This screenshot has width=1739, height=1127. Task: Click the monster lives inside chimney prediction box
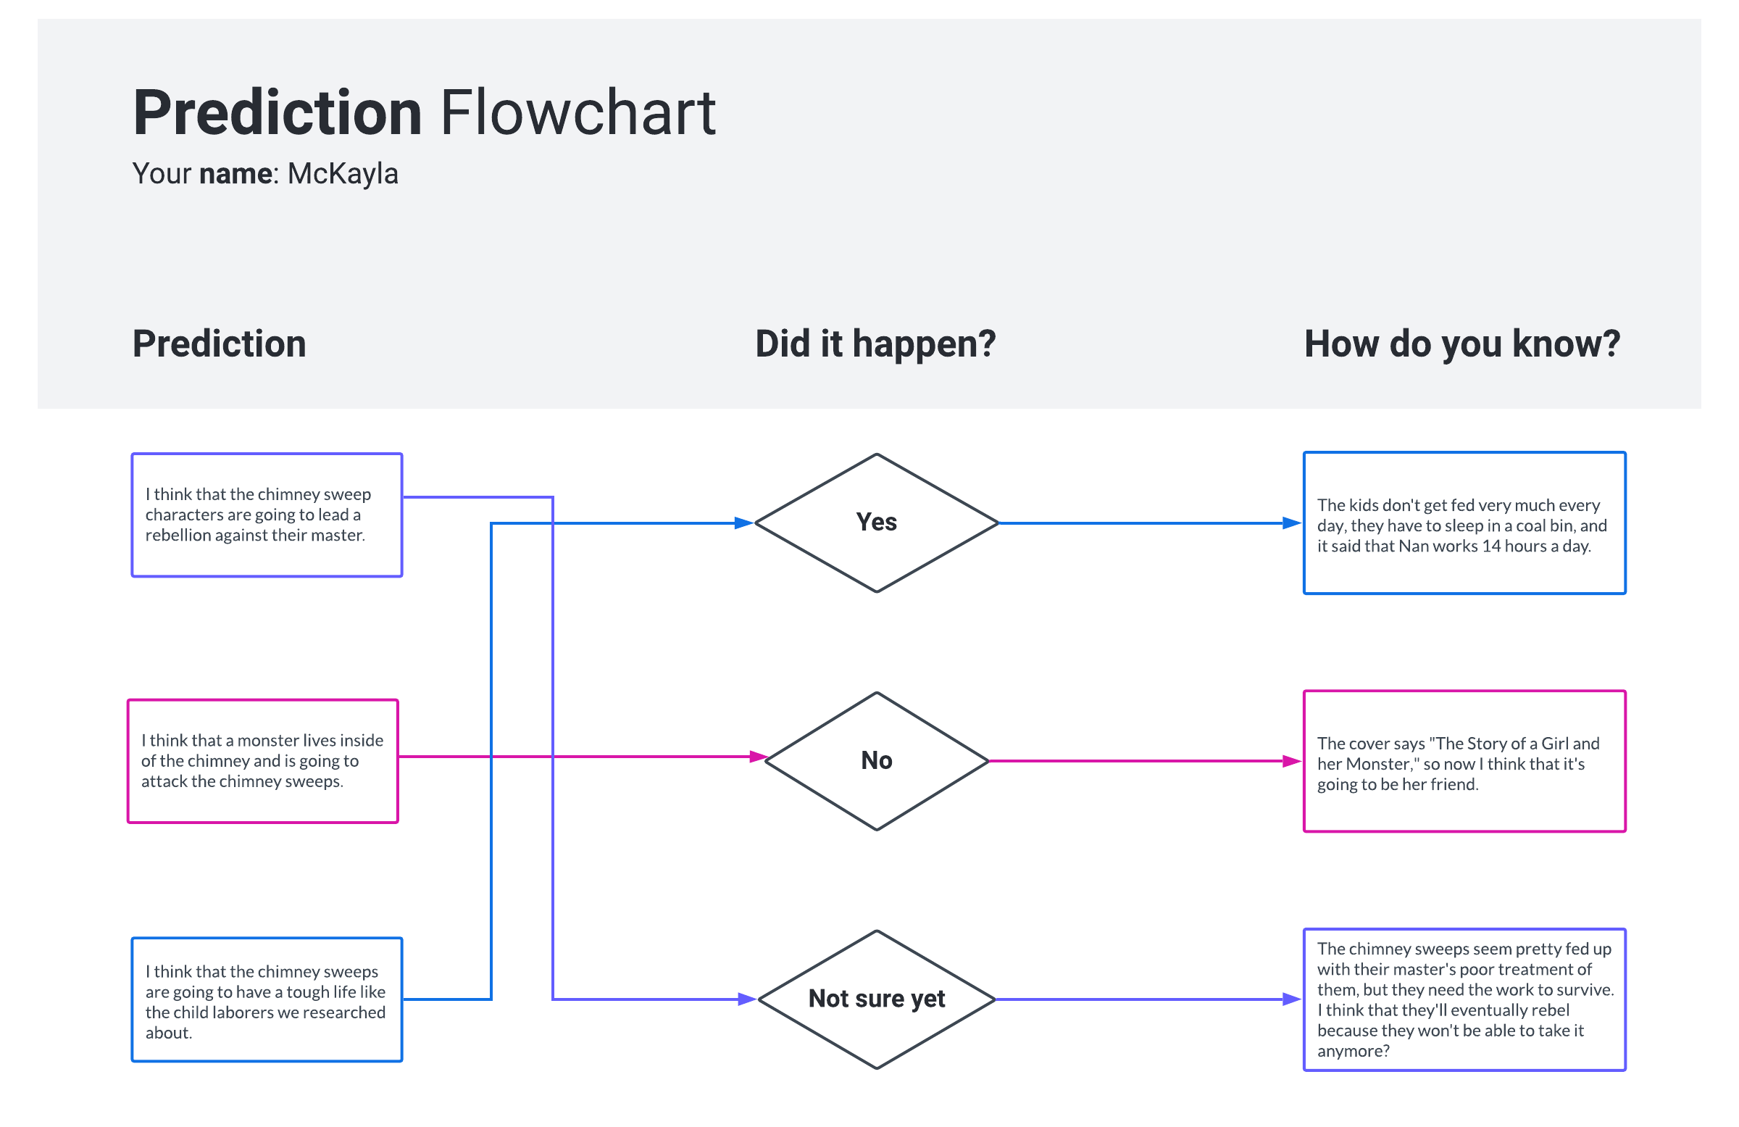[263, 761]
